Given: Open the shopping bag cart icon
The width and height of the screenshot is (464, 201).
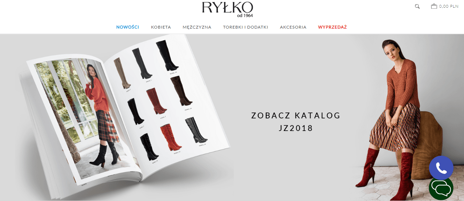Looking at the screenshot, I should 434,6.
